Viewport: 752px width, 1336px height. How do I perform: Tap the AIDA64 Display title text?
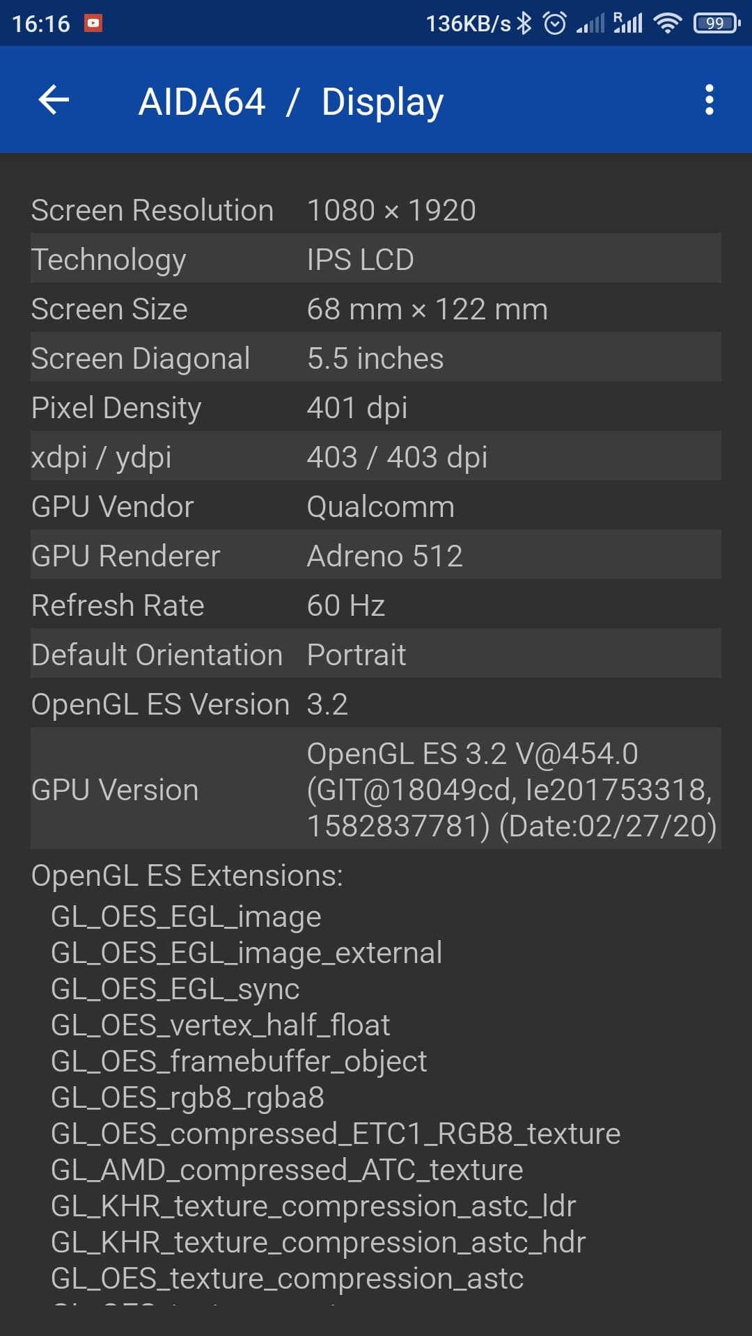tap(291, 100)
